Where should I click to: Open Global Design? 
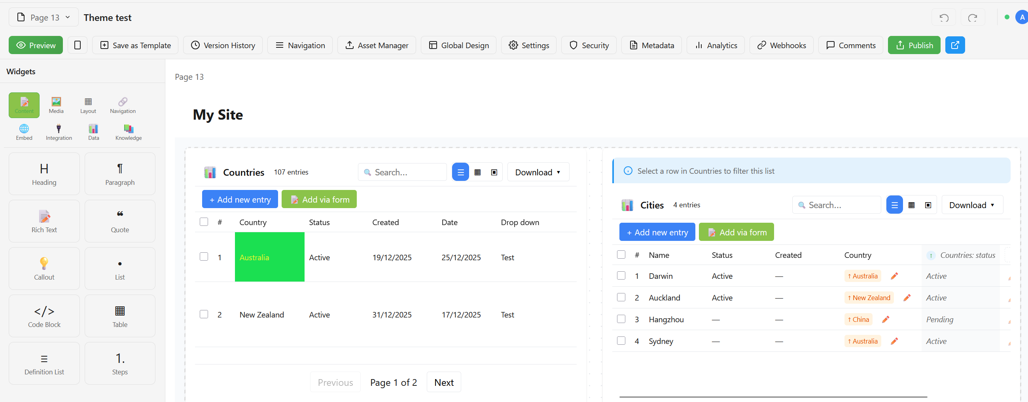click(458, 45)
